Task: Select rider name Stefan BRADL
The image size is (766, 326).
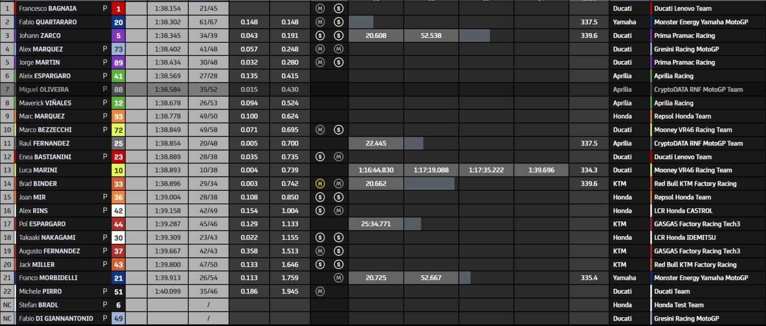Action: coord(38,305)
